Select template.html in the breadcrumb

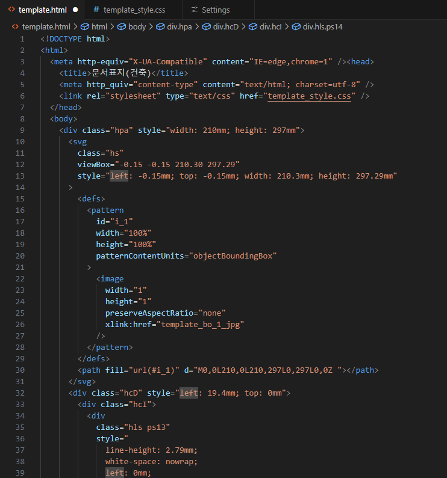click(x=46, y=27)
